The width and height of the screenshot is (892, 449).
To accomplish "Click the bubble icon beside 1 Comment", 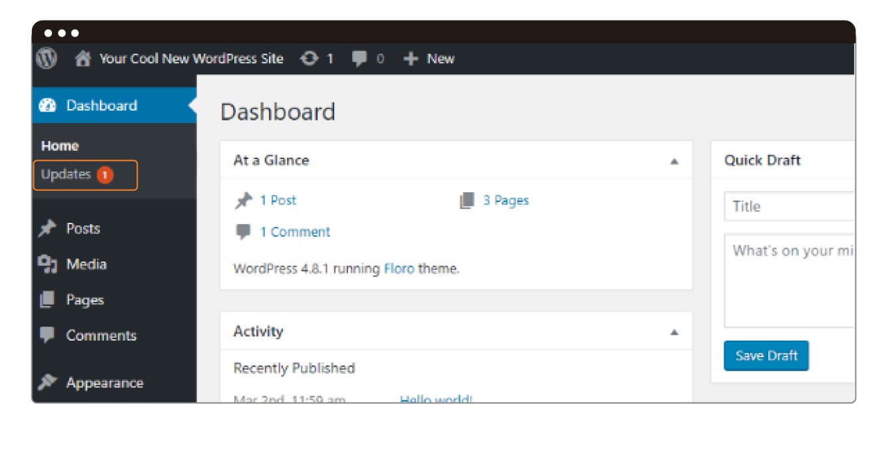I will (x=244, y=231).
